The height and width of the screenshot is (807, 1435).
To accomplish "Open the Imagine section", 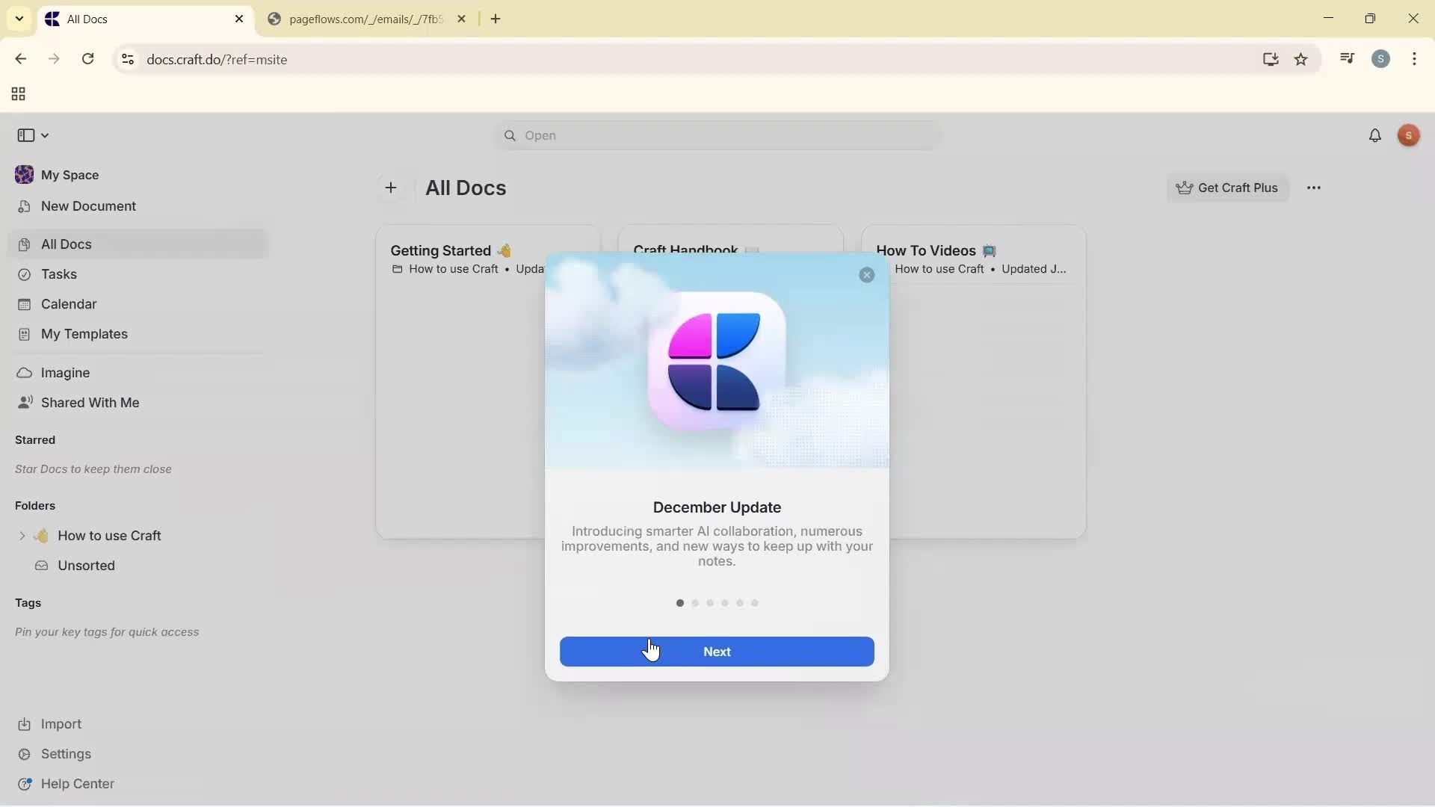I will pos(65,372).
